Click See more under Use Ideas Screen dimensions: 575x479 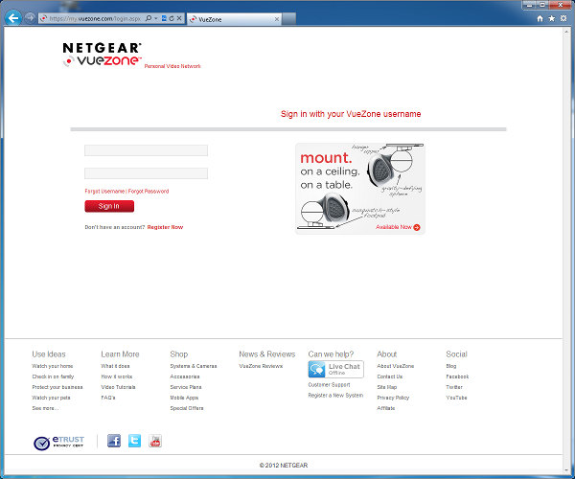pos(45,408)
